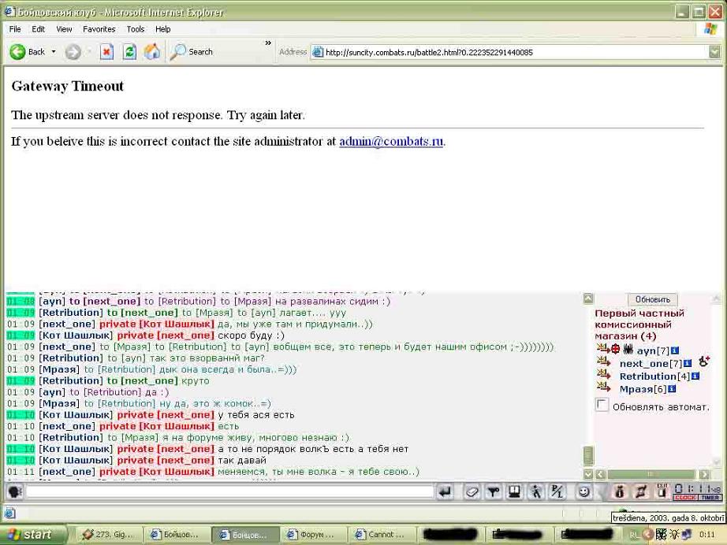Click the private message arrow next to next_one
727x545 pixels.
point(602,361)
